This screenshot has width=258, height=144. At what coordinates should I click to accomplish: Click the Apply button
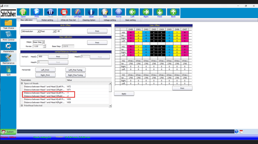(124, 94)
